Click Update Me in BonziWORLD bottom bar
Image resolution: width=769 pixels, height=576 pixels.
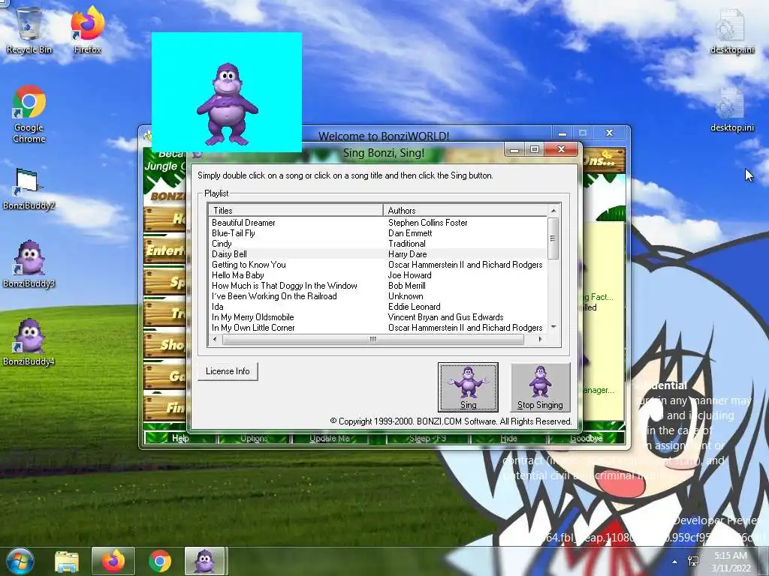pos(329,438)
